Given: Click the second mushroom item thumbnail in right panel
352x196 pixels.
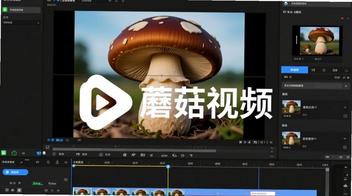Looking at the screenshot, I should [x=291, y=138].
